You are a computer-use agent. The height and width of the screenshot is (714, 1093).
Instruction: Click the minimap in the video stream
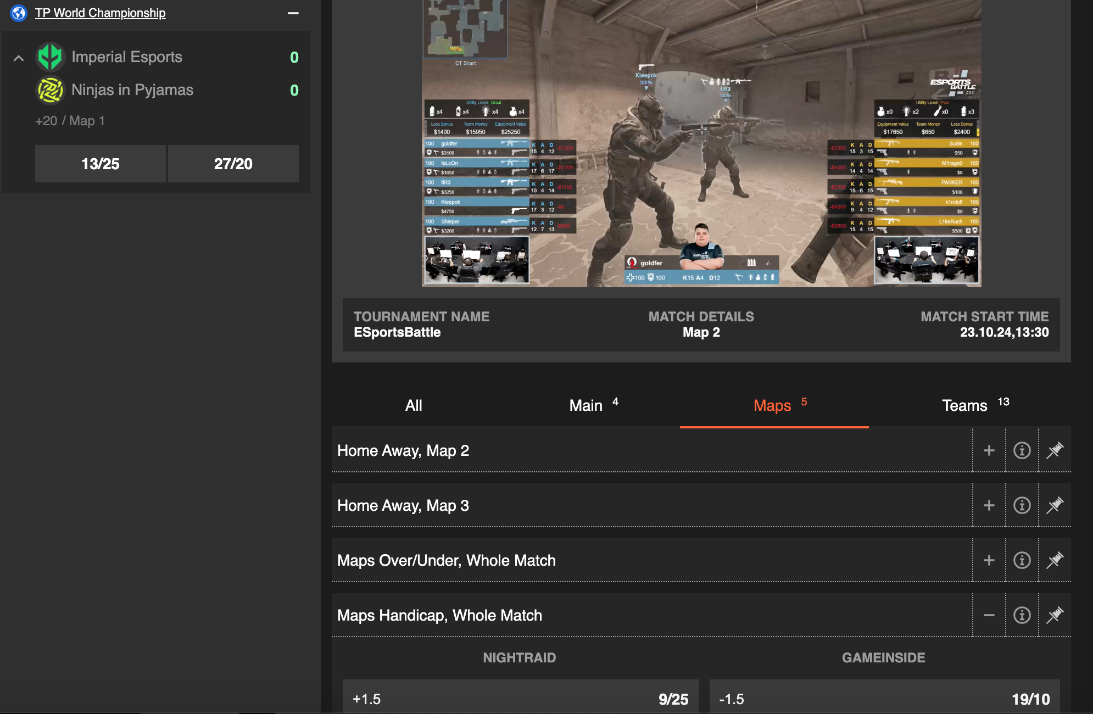click(465, 29)
